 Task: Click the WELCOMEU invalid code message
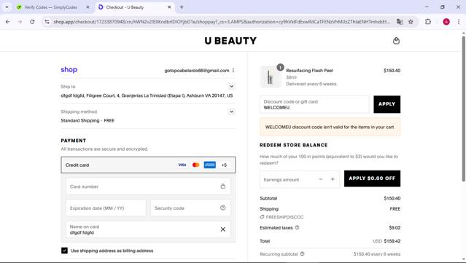(330, 127)
